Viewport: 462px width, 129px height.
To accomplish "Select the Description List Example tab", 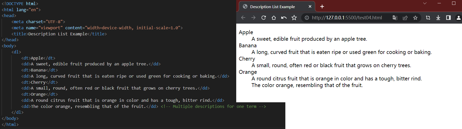I will [277, 7].
